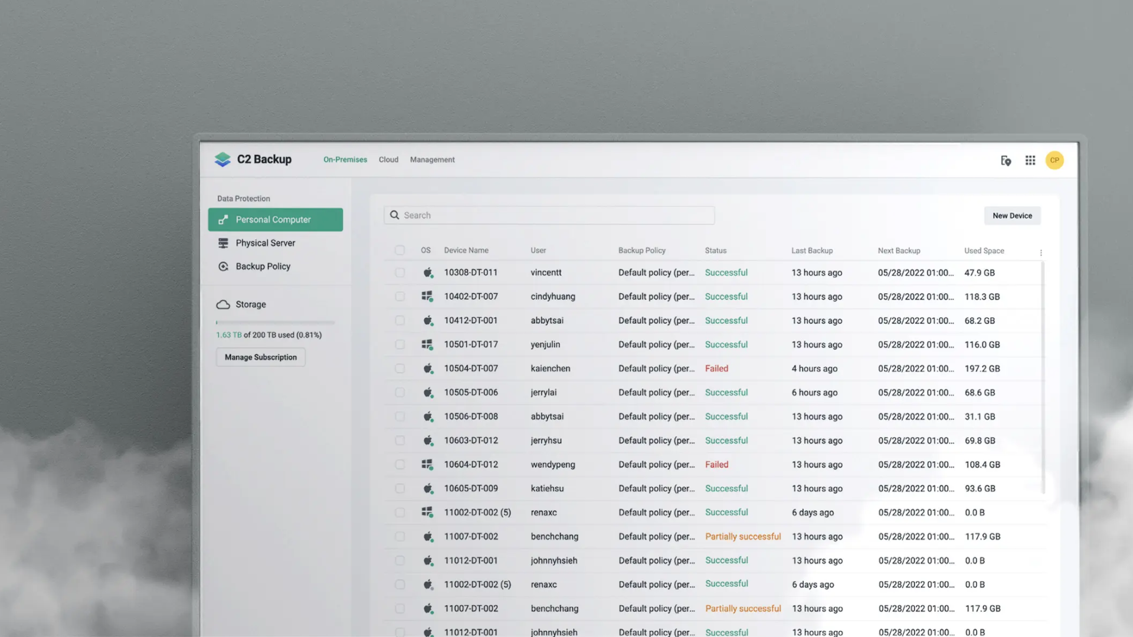Viewport: 1133px width, 637px height.
Task: Click the Apple OS icon for 10504-DT-007
Action: click(428, 369)
